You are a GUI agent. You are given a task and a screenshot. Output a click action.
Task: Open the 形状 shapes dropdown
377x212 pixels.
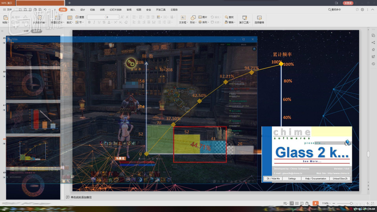coord(195,22)
